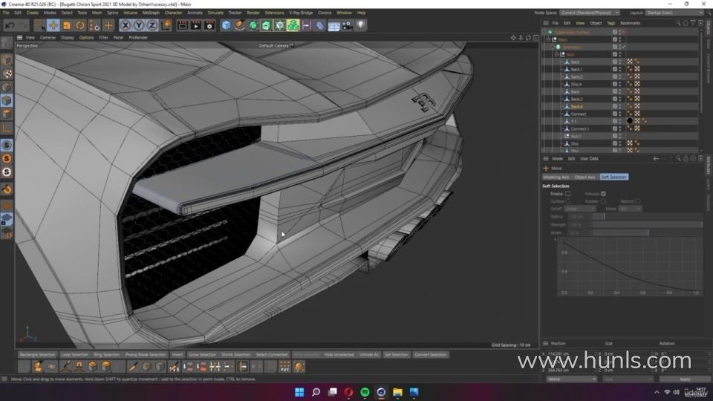713x401 pixels.
Task: Select the Move tool in top toolbar
Action: [53, 25]
